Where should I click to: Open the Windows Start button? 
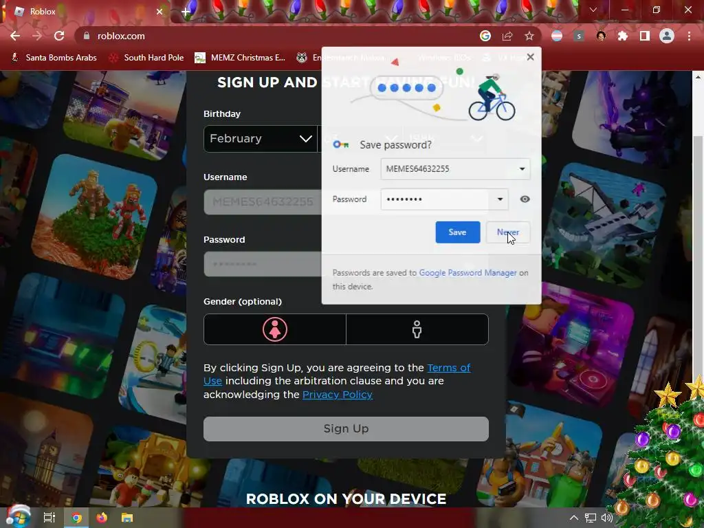click(18, 517)
